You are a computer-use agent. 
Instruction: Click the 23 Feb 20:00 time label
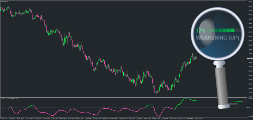point(122,118)
